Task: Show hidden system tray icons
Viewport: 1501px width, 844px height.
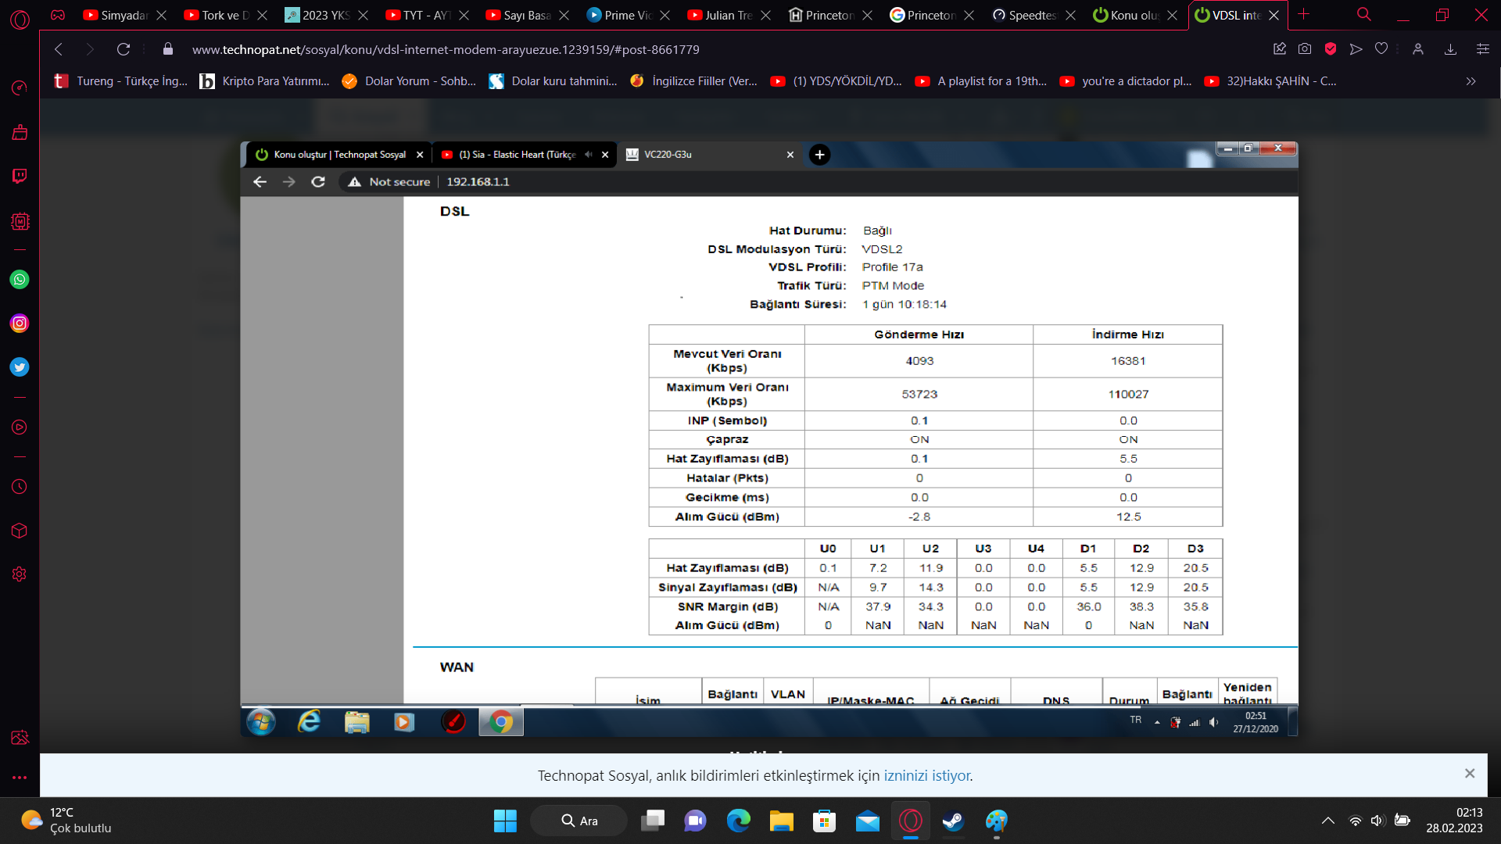Action: click(1327, 821)
